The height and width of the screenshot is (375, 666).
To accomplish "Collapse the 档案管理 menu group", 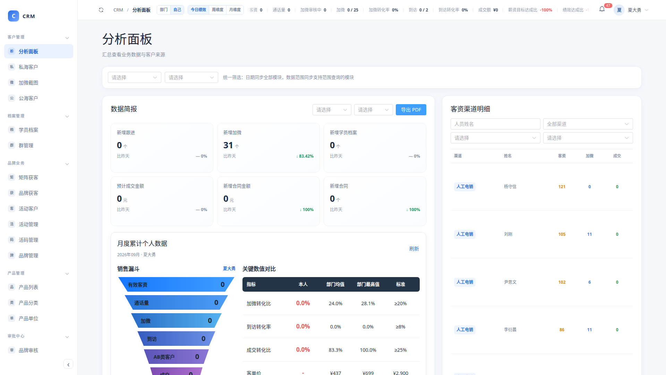I will (x=67, y=116).
